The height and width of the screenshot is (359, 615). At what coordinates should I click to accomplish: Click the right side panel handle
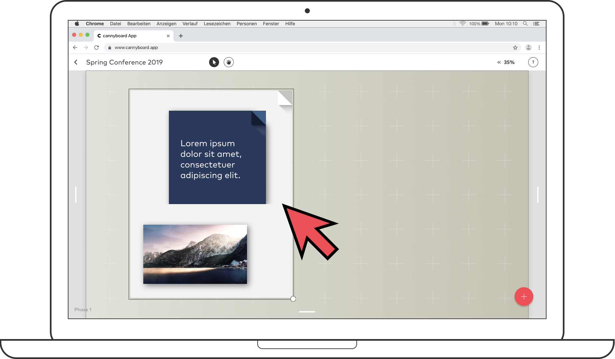[x=538, y=195]
